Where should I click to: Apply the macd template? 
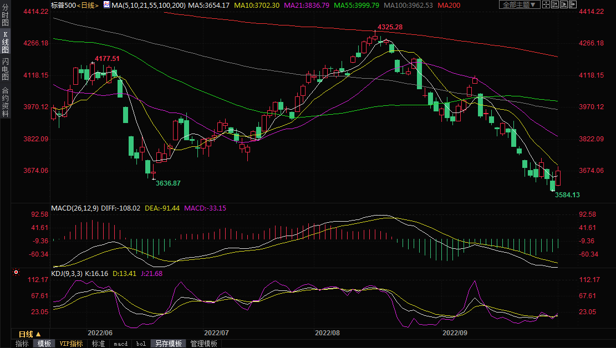120,344
